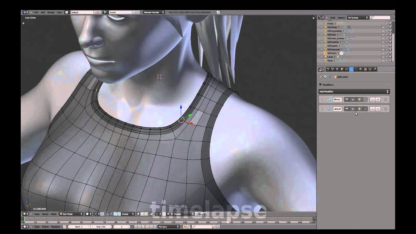The image size is (416, 234).
Task: Open the No Sync dropdown
Action: (169, 227)
